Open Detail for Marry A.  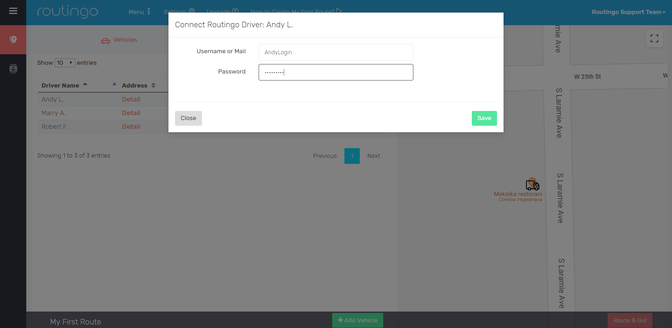tap(131, 113)
